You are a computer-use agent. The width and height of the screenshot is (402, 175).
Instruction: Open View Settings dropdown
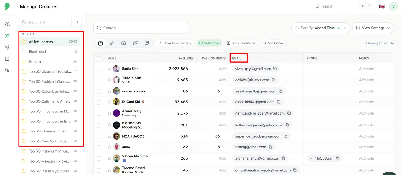tap(373, 28)
